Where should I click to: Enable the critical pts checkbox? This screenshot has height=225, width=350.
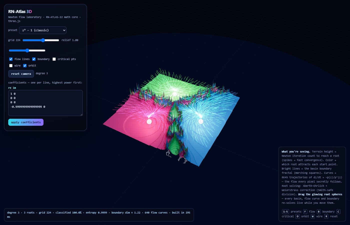[x=54, y=59]
